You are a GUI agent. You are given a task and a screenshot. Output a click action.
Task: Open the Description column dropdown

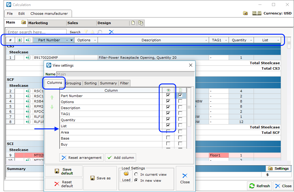pos(207,39)
